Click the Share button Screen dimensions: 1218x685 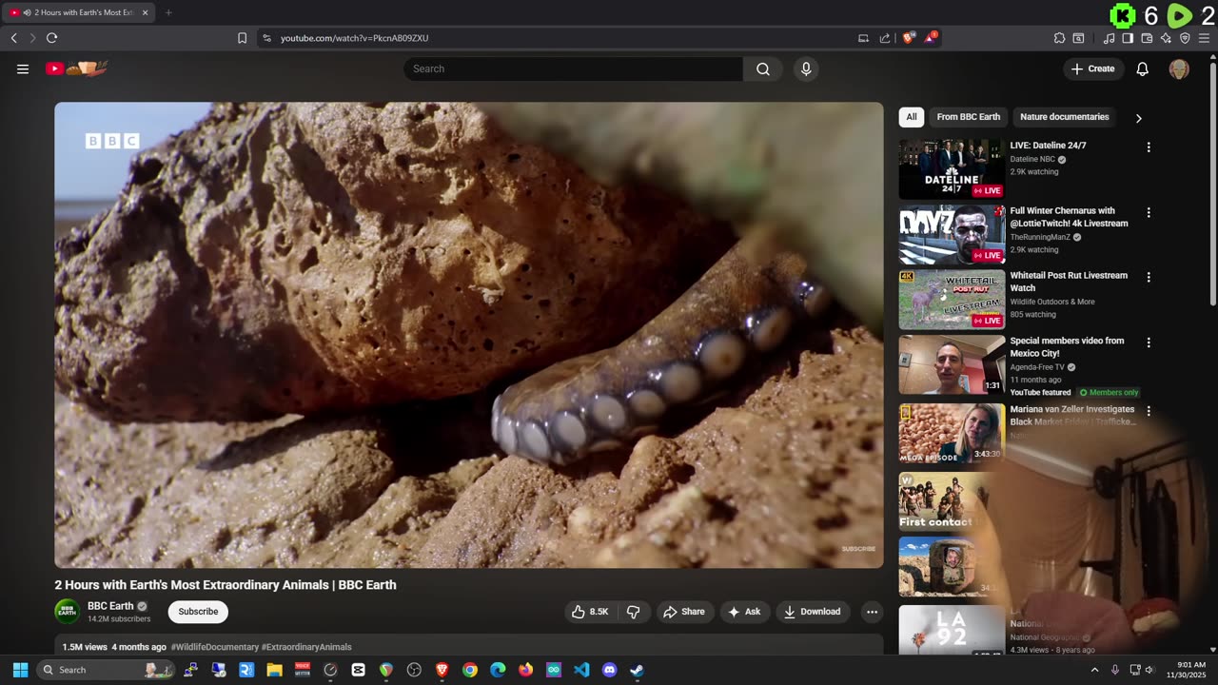pos(683,612)
